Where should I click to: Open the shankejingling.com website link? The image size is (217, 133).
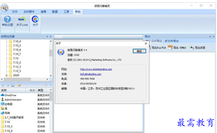point(96,69)
